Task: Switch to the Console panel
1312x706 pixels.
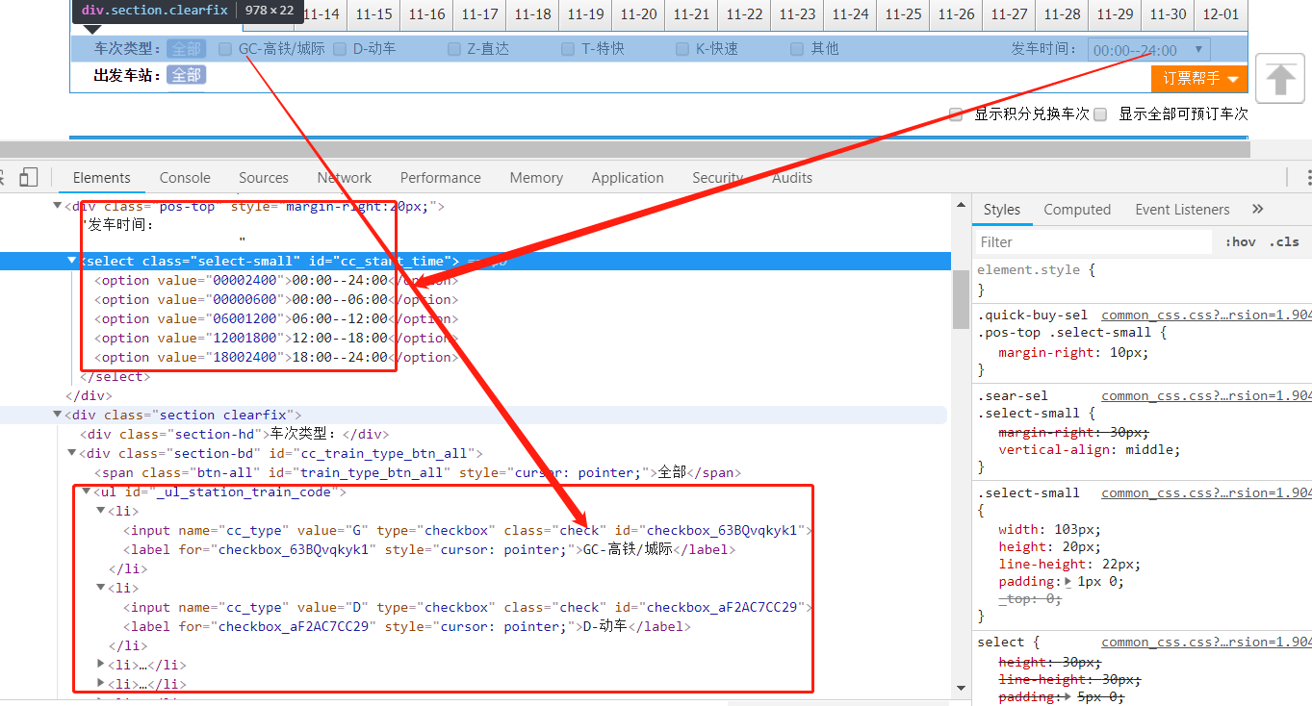Action: (x=184, y=177)
